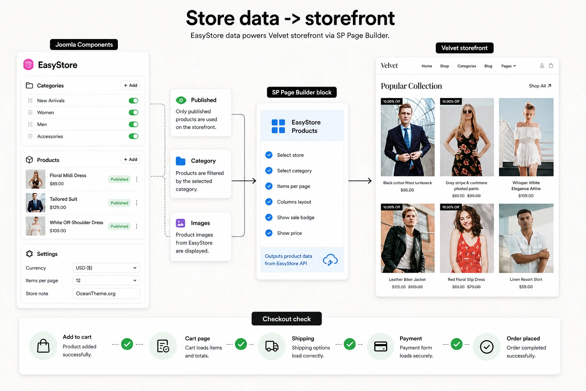This screenshot has height=391, width=586.
Task: Toggle the Men category switch
Action: [x=134, y=124]
